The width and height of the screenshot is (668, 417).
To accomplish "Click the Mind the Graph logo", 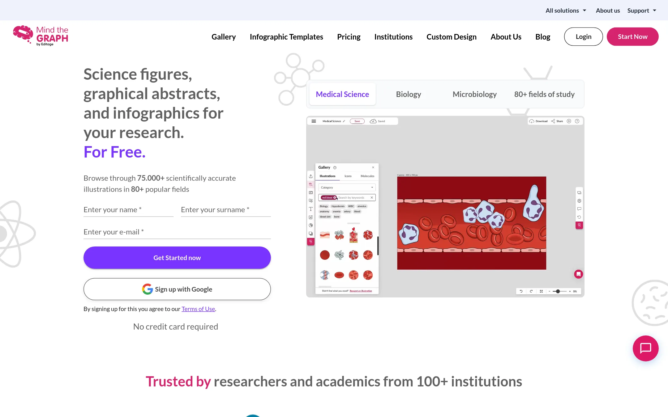I will click(41, 36).
